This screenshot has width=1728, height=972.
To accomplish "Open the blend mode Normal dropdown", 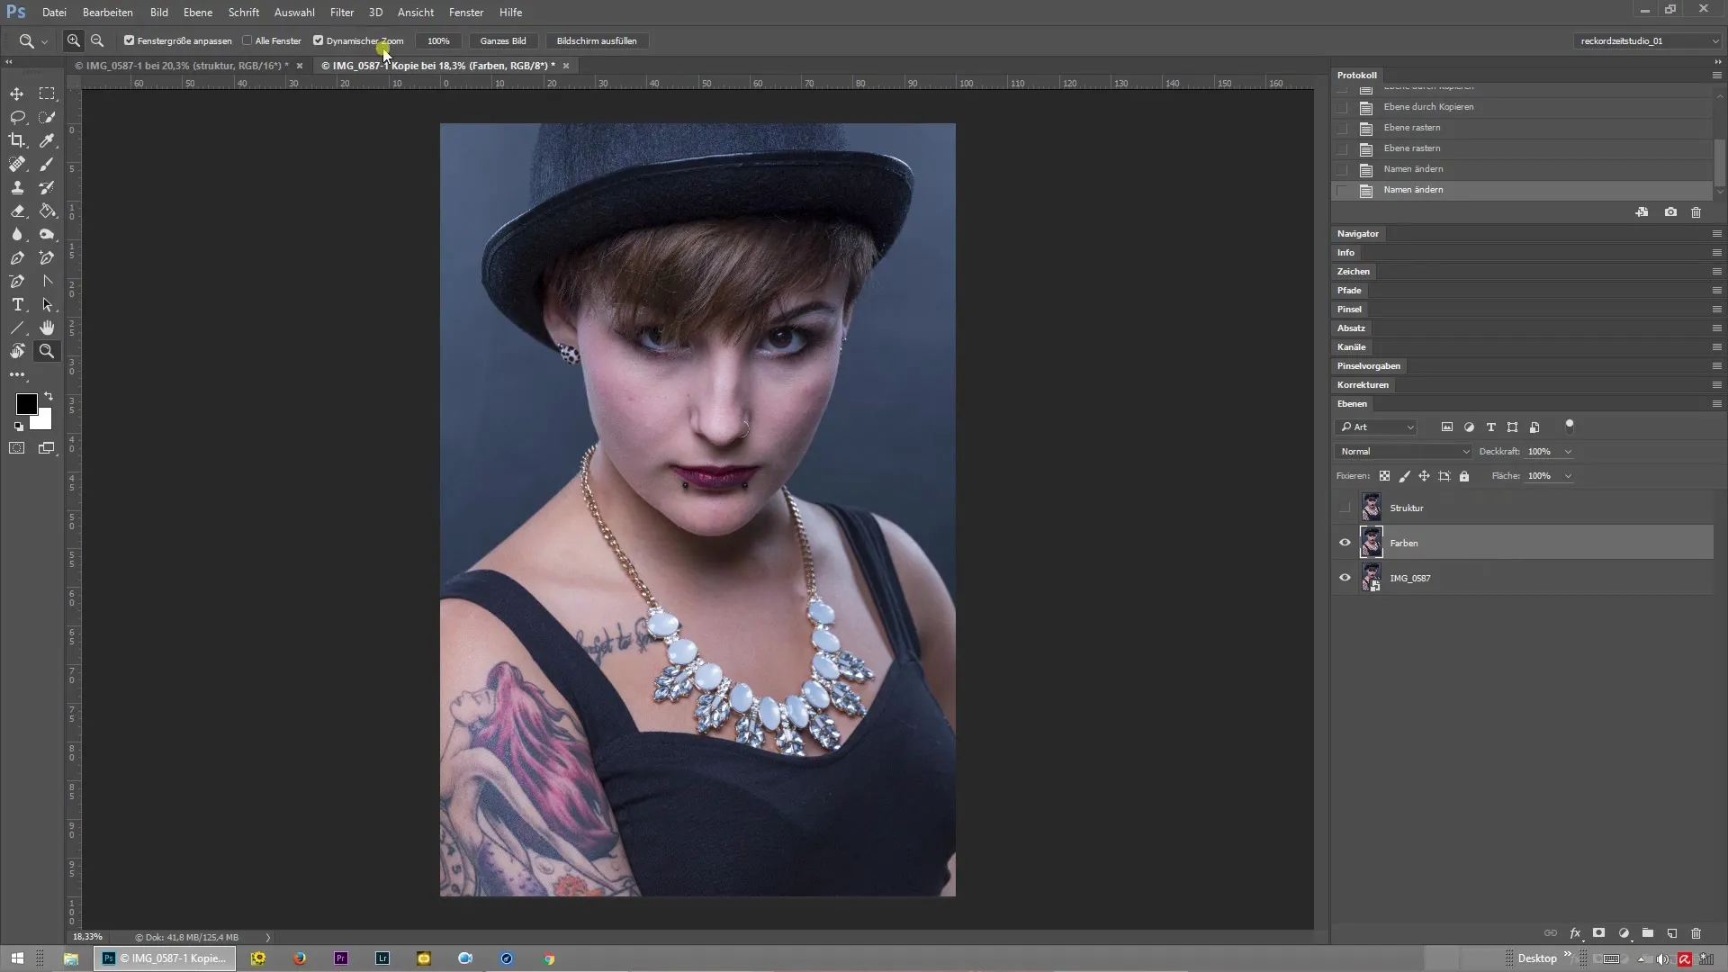I will pos(1403,452).
